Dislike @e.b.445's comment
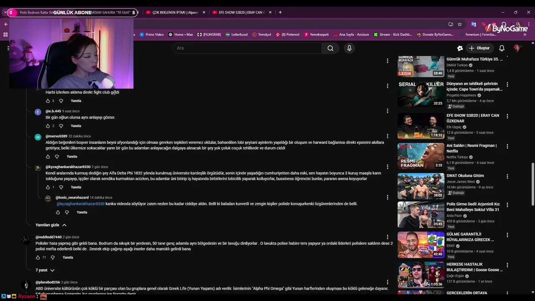 [61, 126]
